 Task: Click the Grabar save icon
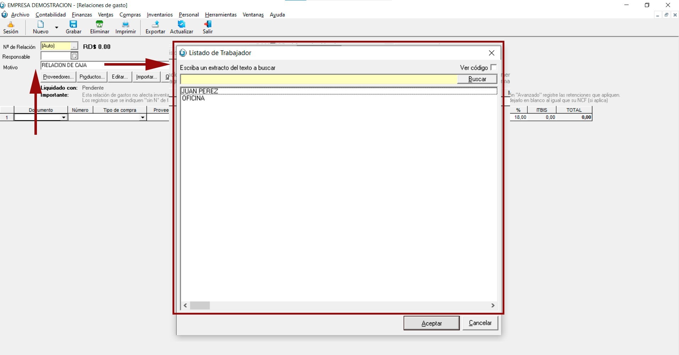pyautogui.click(x=73, y=24)
